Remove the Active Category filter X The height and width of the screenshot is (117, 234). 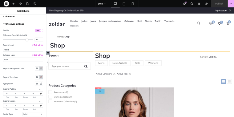coord(114,74)
